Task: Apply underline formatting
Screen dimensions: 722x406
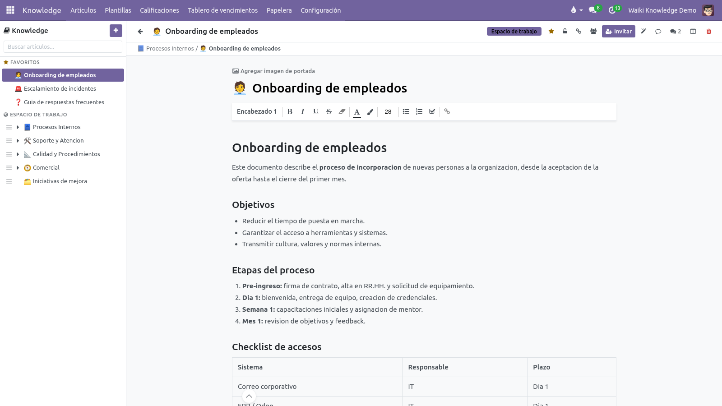Action: point(316,111)
